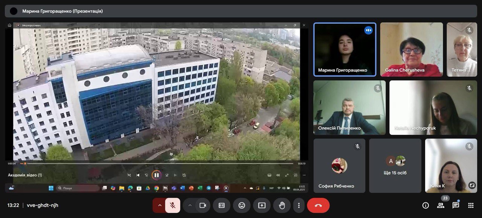
Task: Click the 'Ще 15 осіб' participants tile
Action: coord(395,166)
